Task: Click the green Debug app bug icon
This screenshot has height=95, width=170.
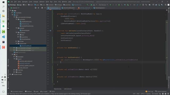Action: (119, 5)
